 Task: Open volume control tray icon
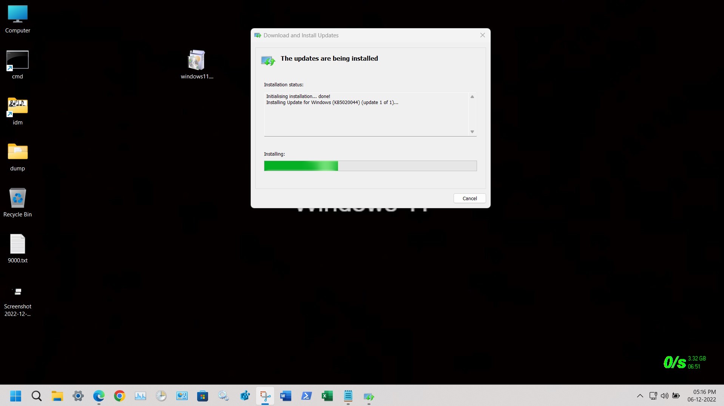click(x=665, y=396)
